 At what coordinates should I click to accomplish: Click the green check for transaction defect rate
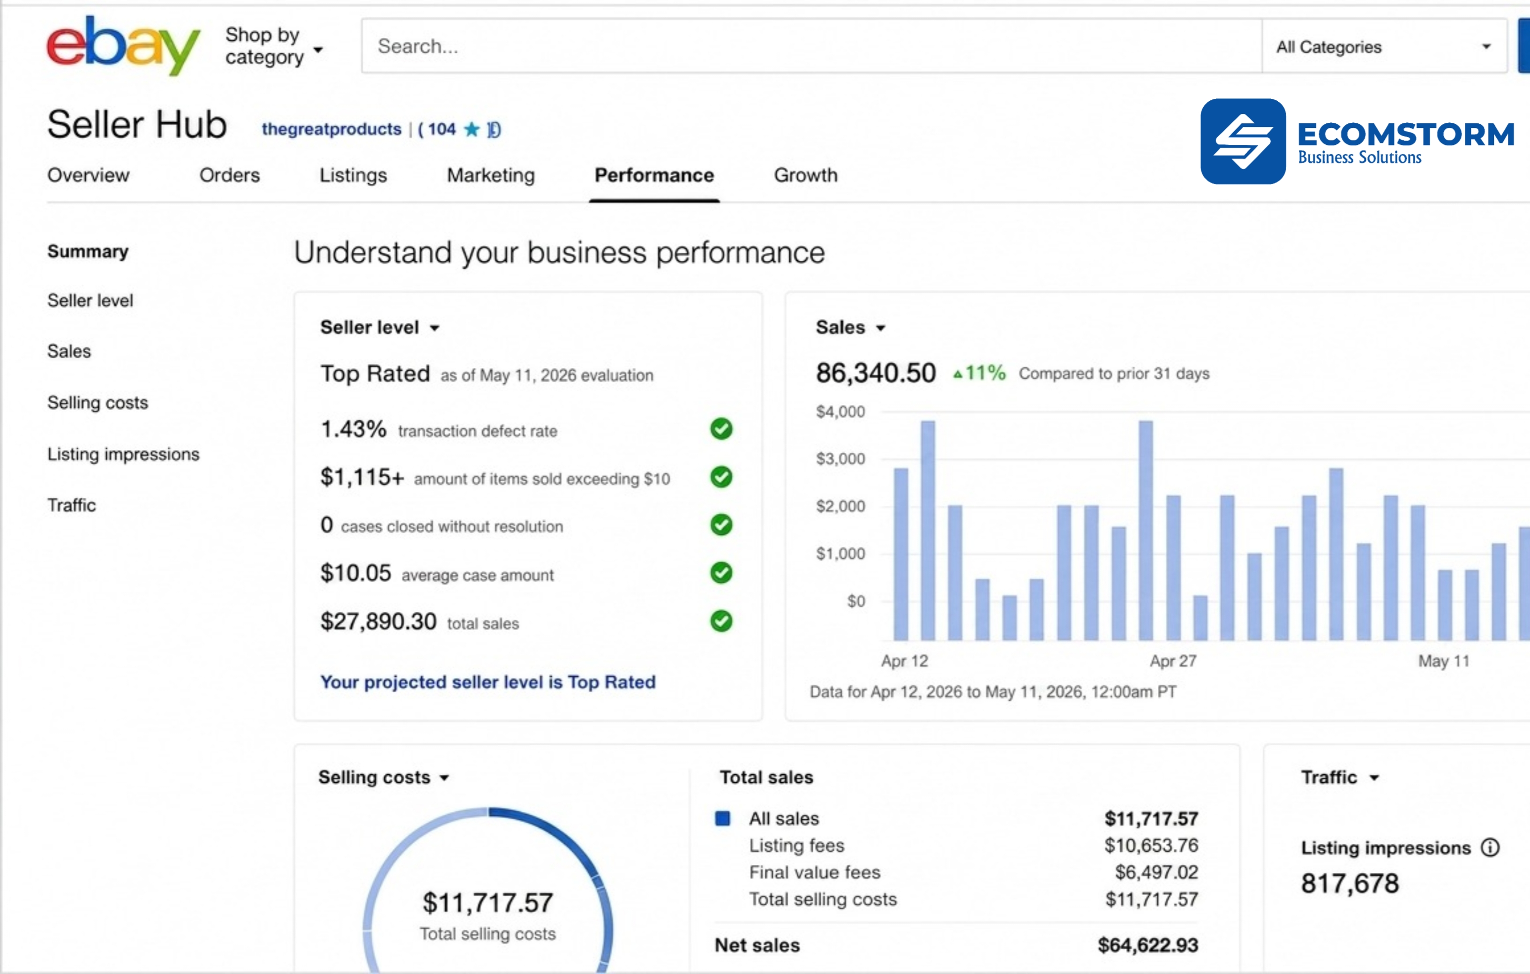pyautogui.click(x=721, y=429)
